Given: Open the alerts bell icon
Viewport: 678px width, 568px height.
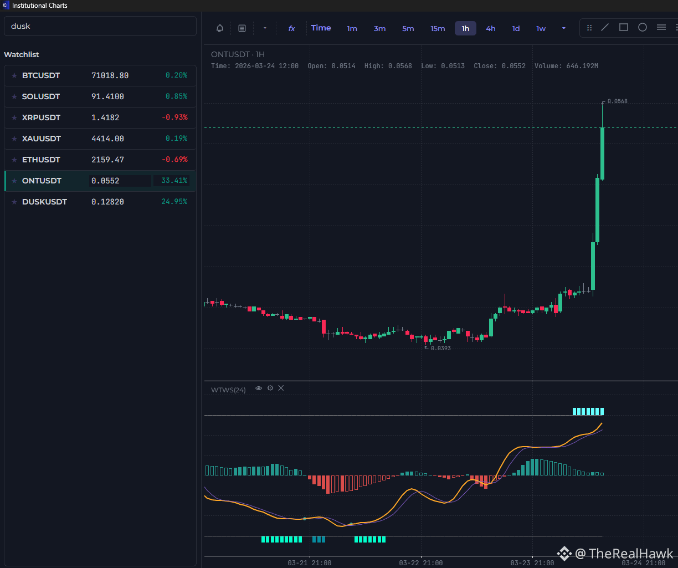Looking at the screenshot, I should pos(220,28).
